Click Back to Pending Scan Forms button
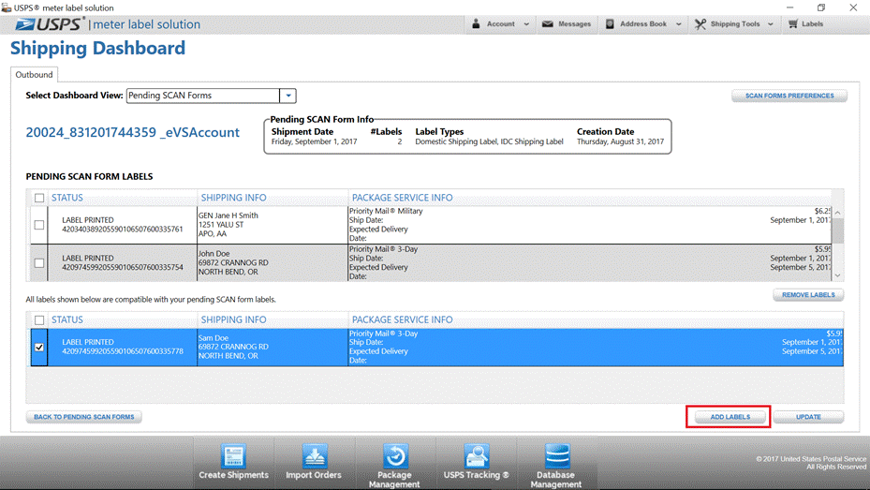 pyautogui.click(x=83, y=417)
